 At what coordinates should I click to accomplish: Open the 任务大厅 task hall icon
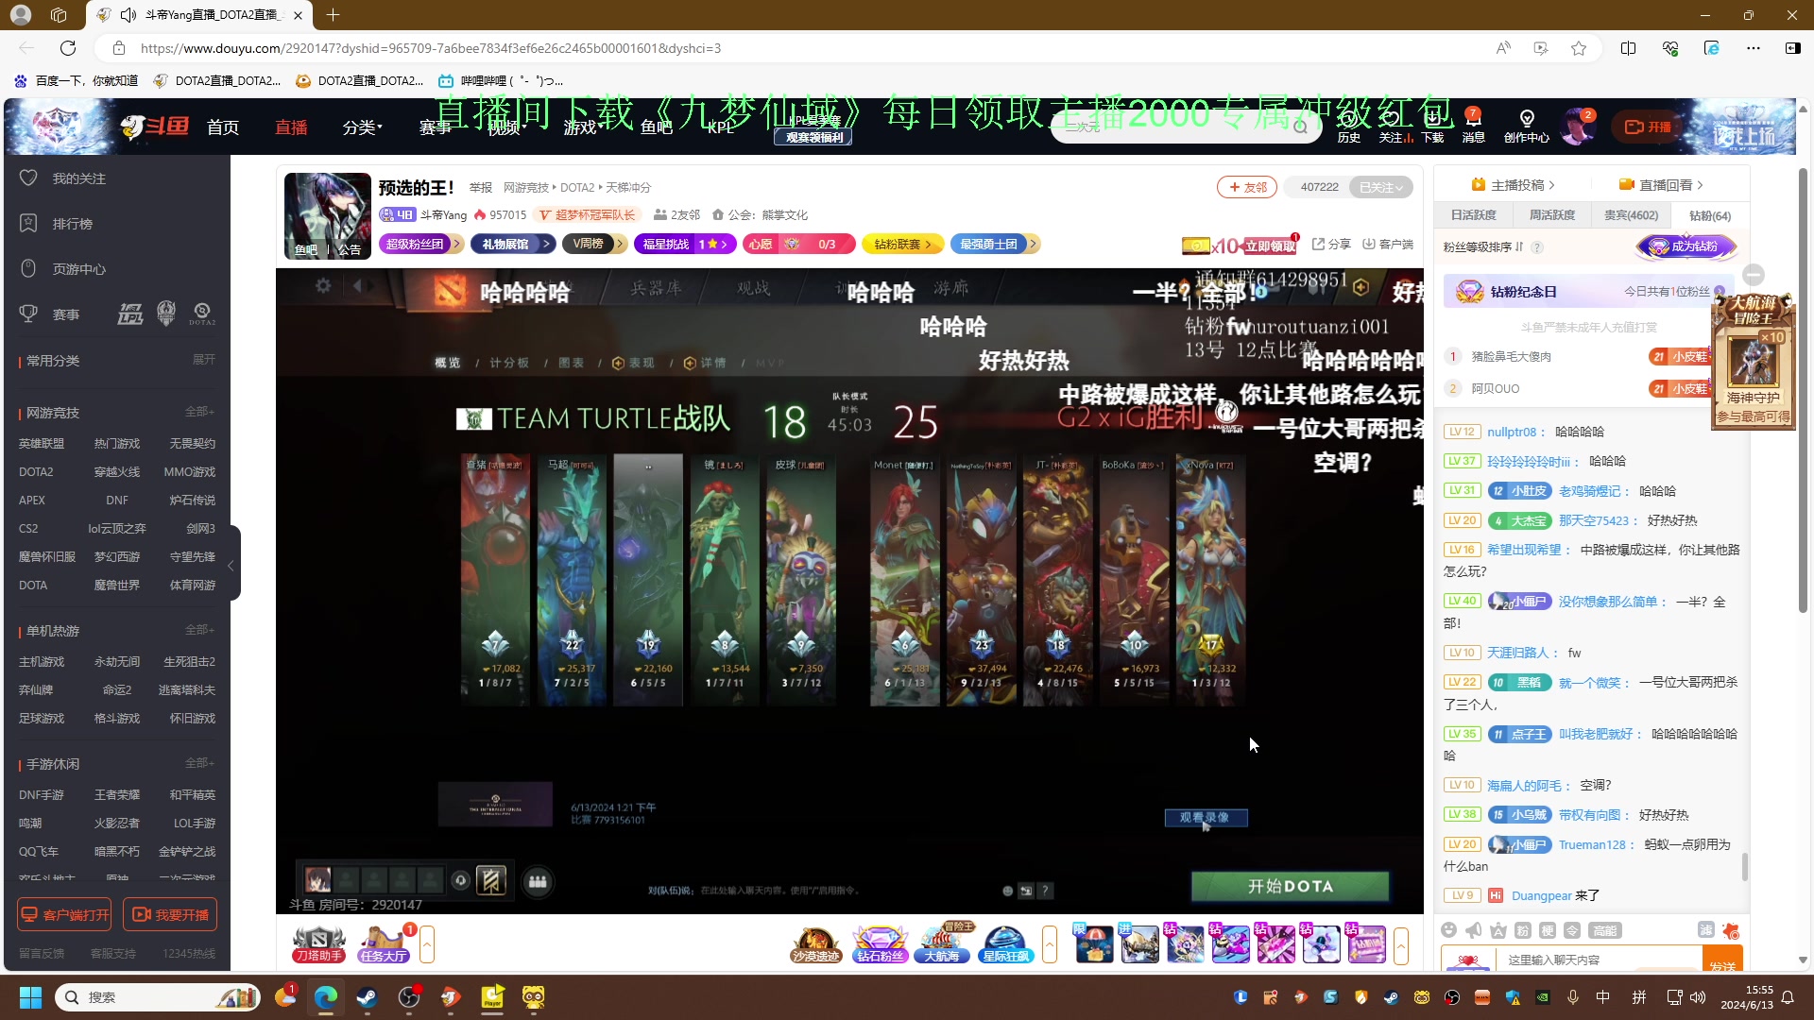click(x=383, y=943)
